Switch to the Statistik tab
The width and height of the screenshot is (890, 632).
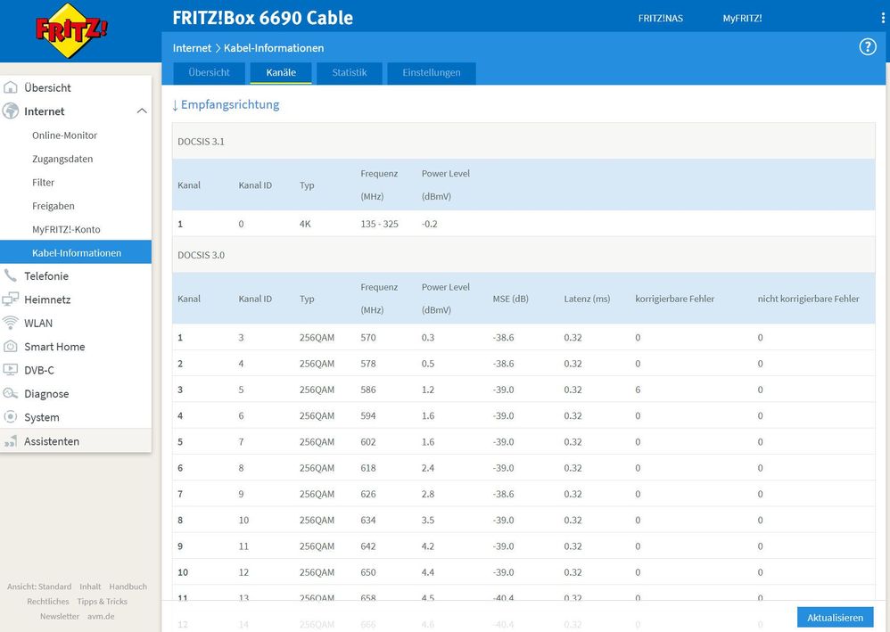point(349,73)
